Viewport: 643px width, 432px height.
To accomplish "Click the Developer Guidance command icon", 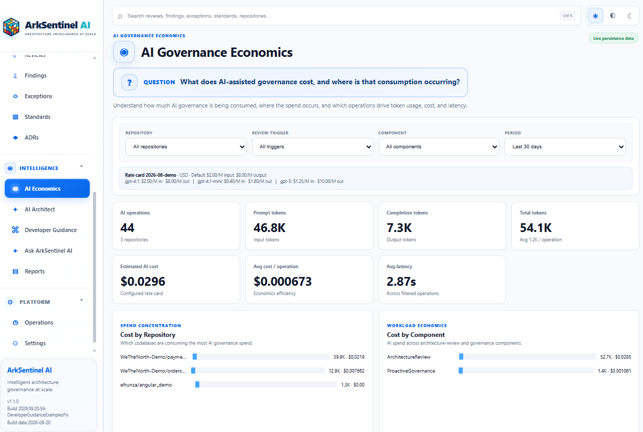I will (x=15, y=230).
